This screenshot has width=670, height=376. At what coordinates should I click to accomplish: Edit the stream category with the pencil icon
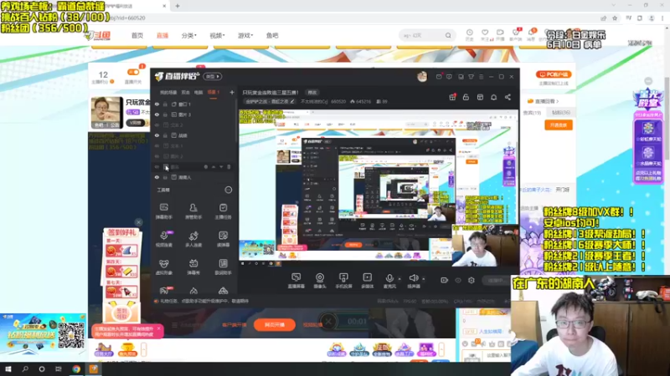[x=292, y=101]
